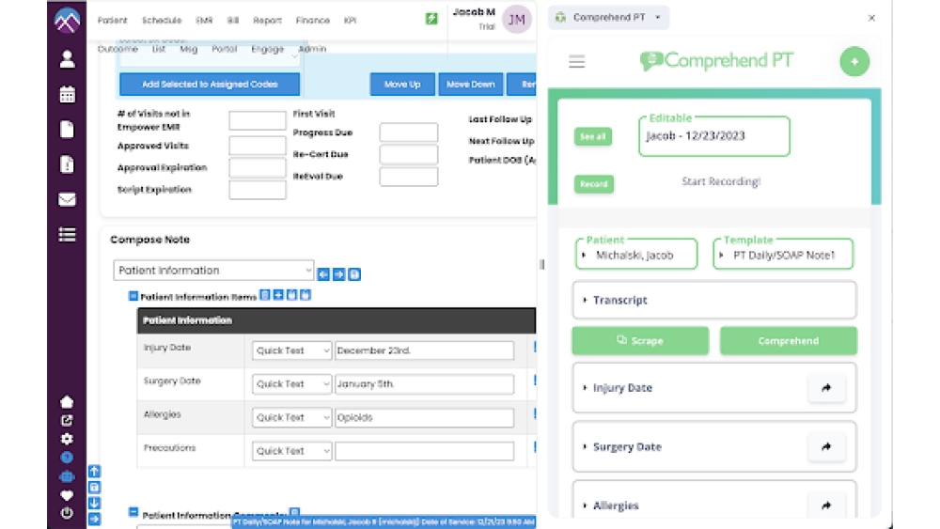Viewport: 940px width, 529px height.
Task: Open the KPI menu
Action: pos(350,21)
